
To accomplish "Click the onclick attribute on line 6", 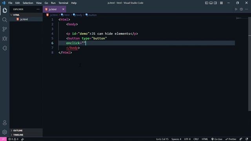I will pos(73,43).
